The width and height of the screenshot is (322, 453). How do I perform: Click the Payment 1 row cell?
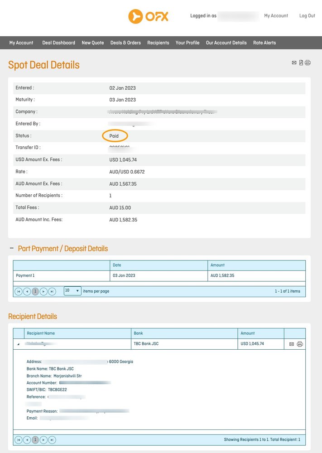(x=62, y=275)
